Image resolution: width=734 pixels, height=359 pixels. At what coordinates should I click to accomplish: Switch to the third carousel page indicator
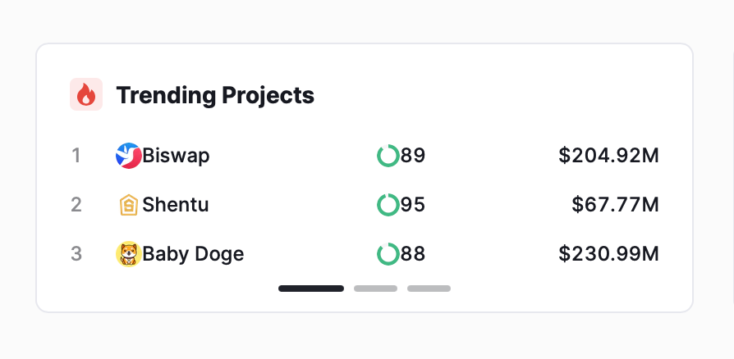tap(429, 289)
